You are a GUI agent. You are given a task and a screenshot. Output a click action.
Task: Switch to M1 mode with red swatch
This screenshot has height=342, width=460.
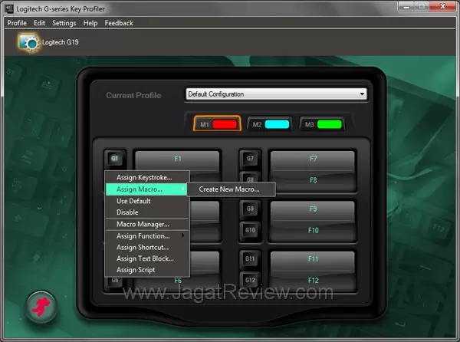(218, 123)
